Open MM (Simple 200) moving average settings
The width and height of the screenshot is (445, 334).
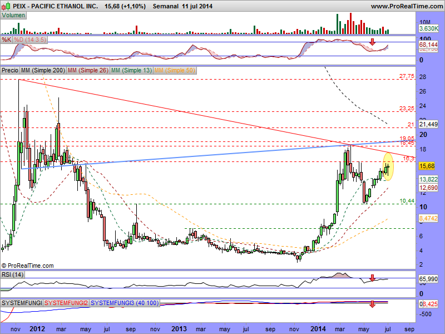click(43, 70)
